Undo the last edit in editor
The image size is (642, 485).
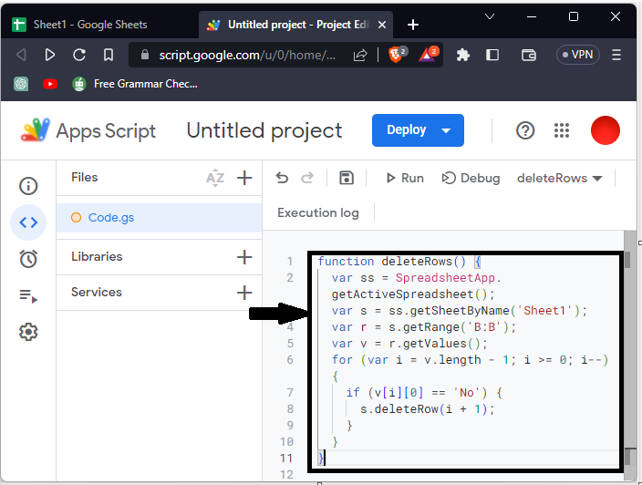(x=283, y=178)
